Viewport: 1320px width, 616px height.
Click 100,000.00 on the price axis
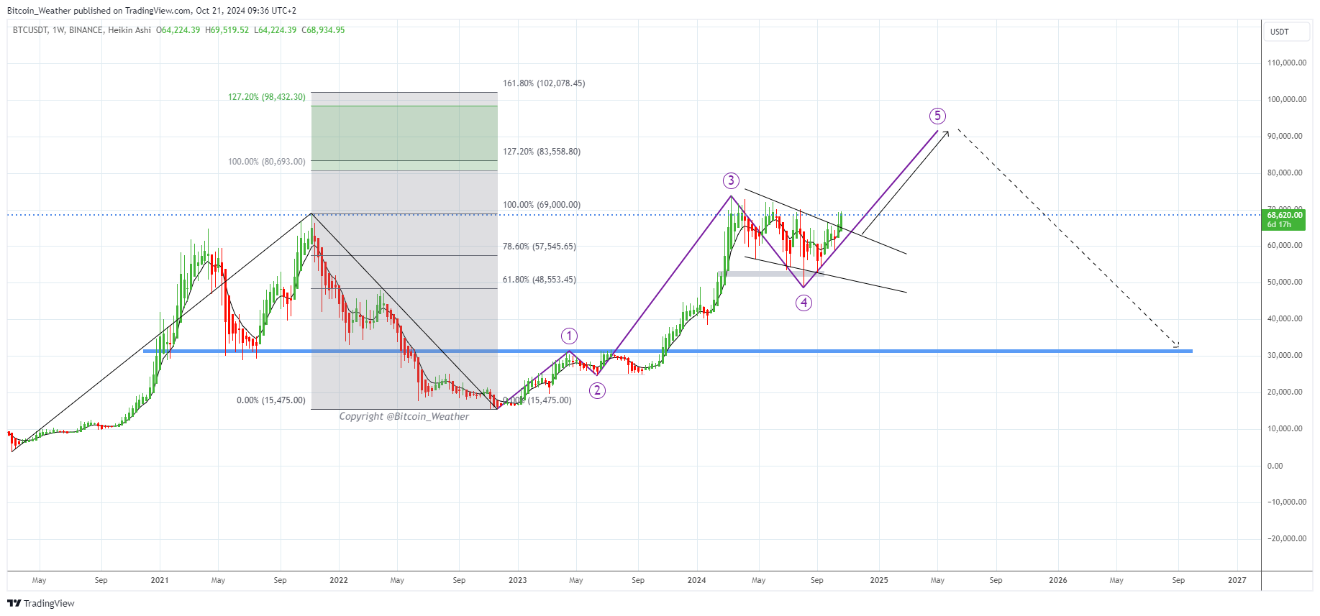point(1287,99)
